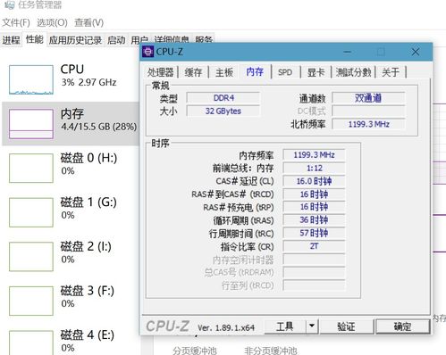Switch to the 启动 tab in Task Manager
Image resolution: width=446 pixels, height=355 pixels.
pyautogui.click(x=116, y=40)
